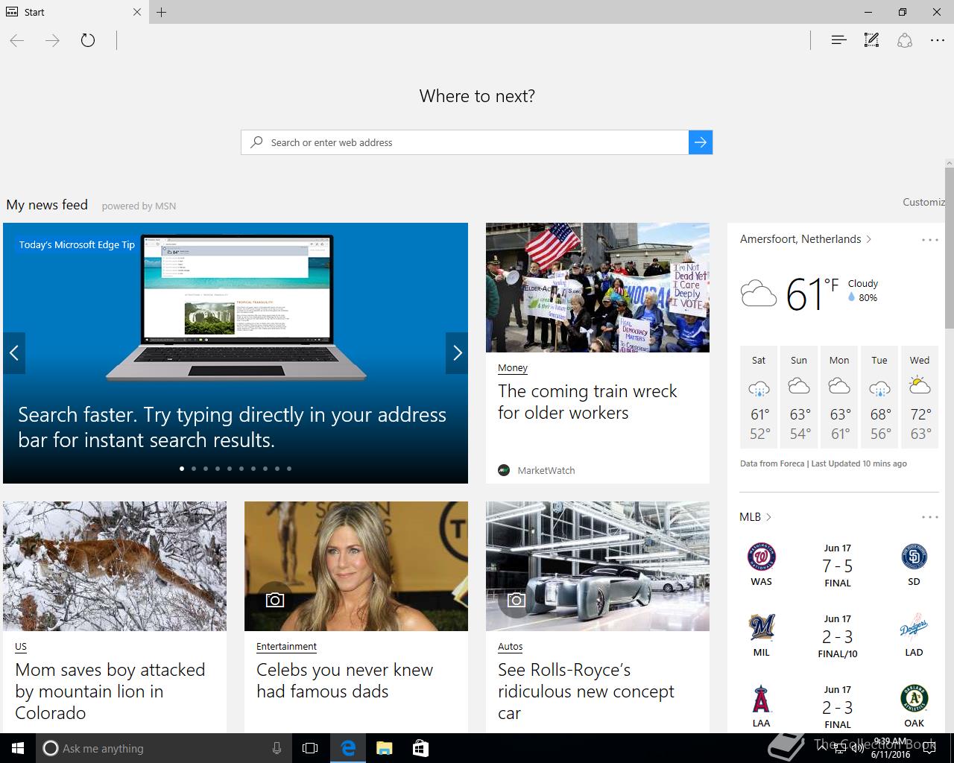Screen dimensions: 954x763
Task: Click the 2 - 3 FINAL/10 game score
Action: point(838,636)
